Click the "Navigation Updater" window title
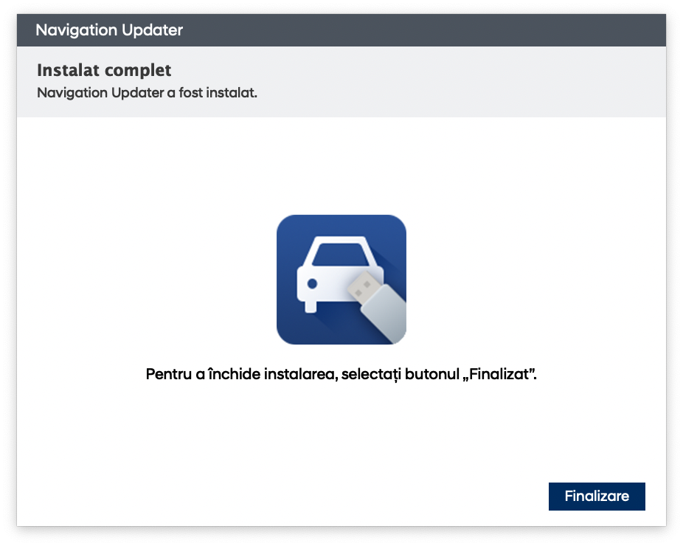Screen dimensions: 683x546 coord(109,30)
